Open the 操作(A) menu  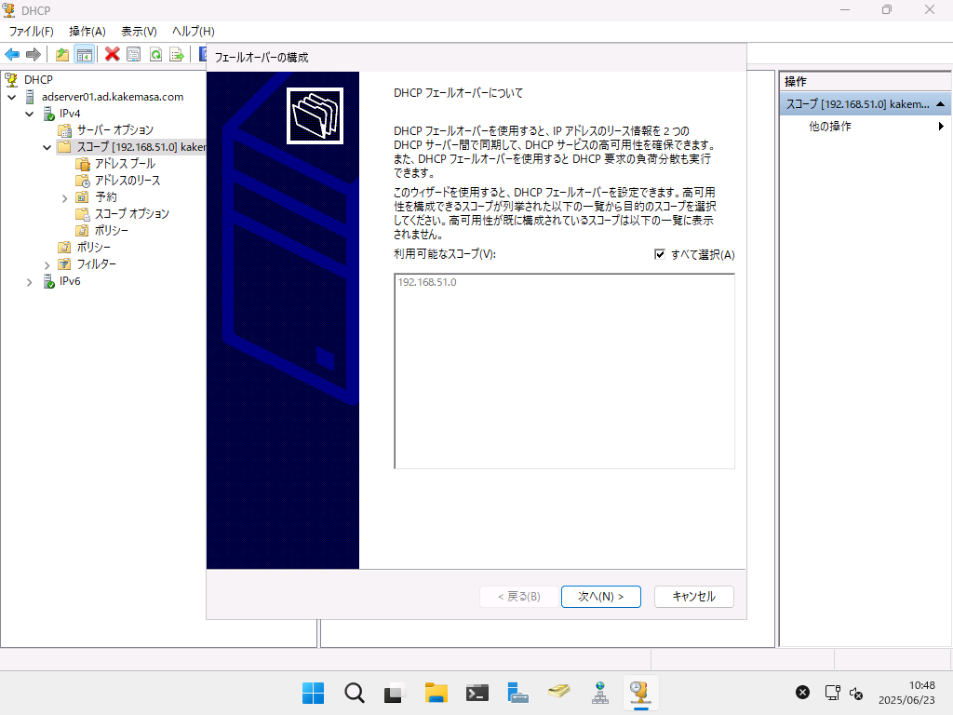pyautogui.click(x=87, y=31)
